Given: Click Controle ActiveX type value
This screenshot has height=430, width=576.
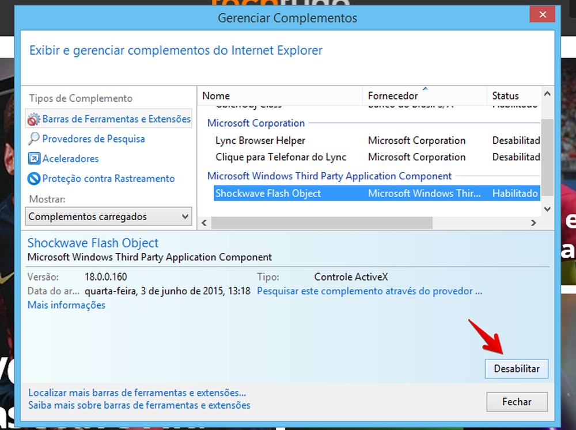Looking at the screenshot, I should (351, 277).
